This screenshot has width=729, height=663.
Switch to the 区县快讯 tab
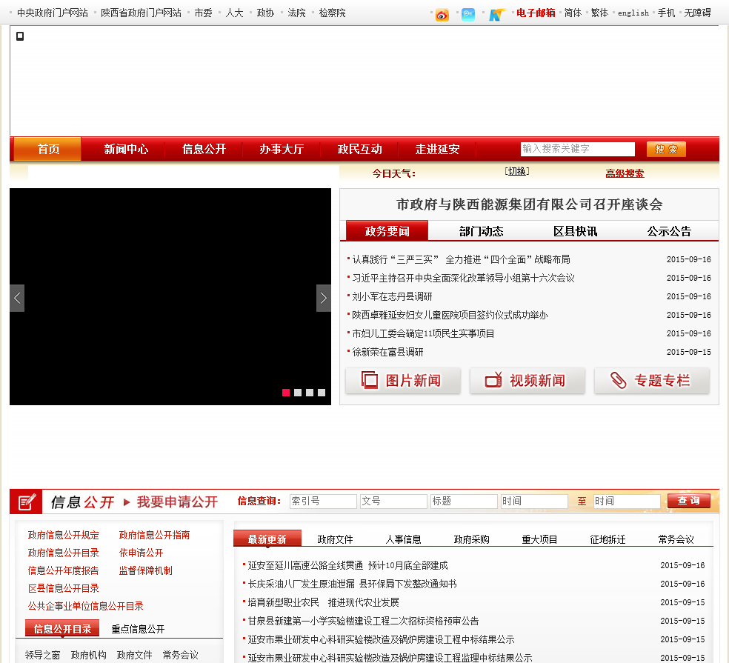(575, 231)
